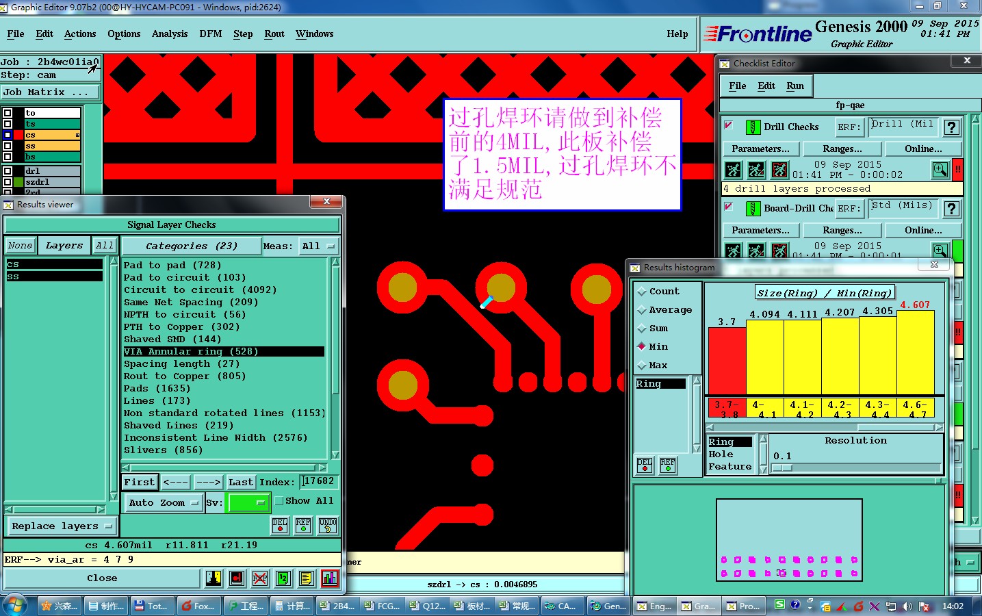
Task: Click the 4.607 histogram bar
Action: pos(915,352)
